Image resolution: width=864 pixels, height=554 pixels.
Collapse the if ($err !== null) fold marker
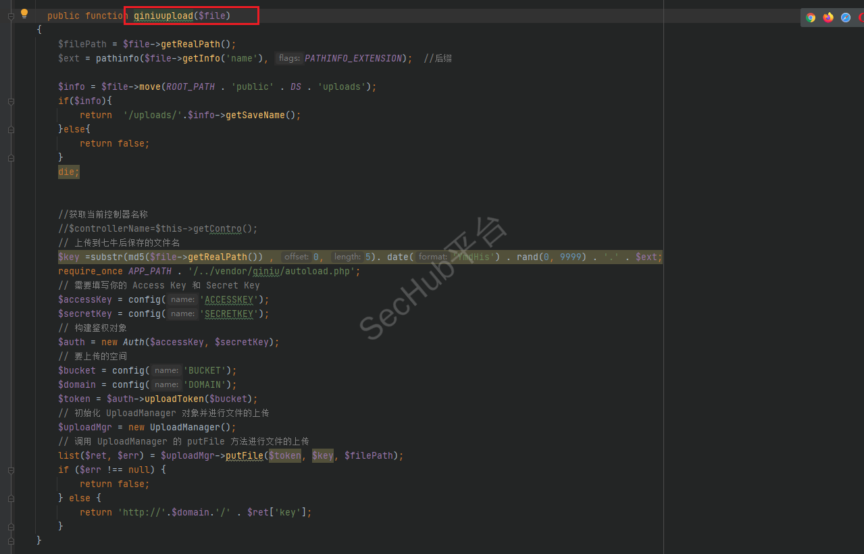(x=11, y=470)
